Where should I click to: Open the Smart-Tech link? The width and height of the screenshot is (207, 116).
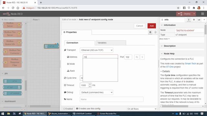click(x=191, y=63)
